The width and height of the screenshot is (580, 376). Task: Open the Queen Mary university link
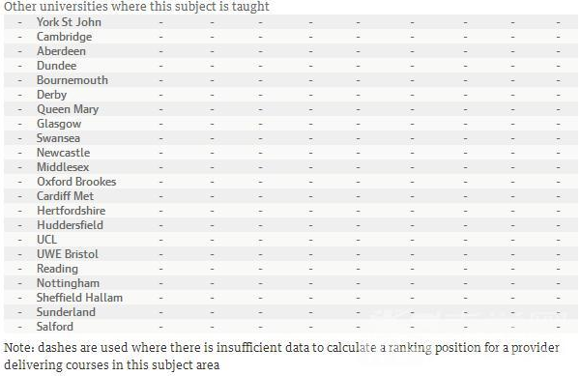pos(68,109)
